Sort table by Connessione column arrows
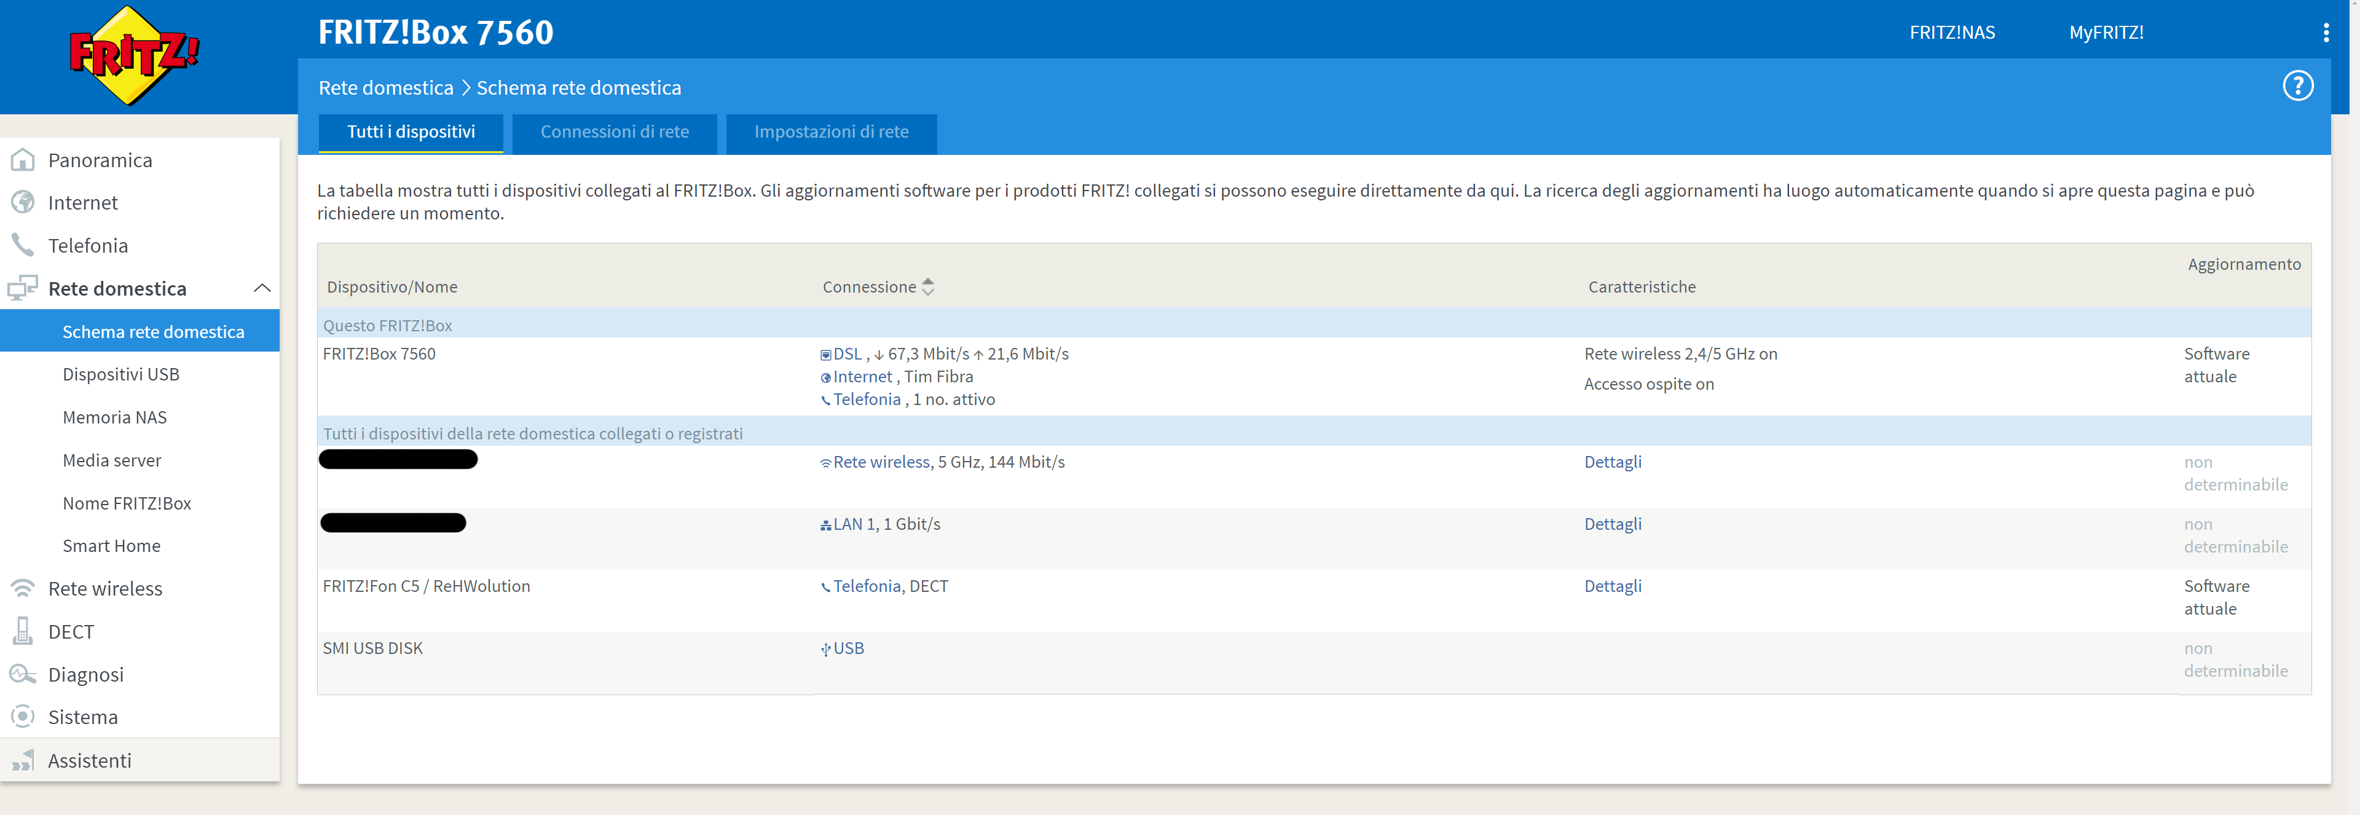 tap(927, 286)
